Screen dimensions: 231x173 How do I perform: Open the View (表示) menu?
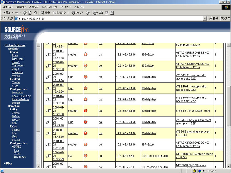coord(34,7)
